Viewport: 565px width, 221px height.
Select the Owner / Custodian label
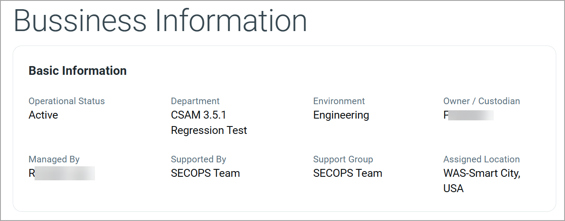click(x=481, y=101)
